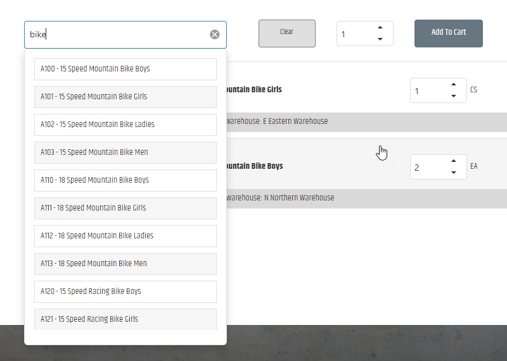
Task: Increment the Mountain Bike Girls quantity up arrow
Action: [x=454, y=85]
